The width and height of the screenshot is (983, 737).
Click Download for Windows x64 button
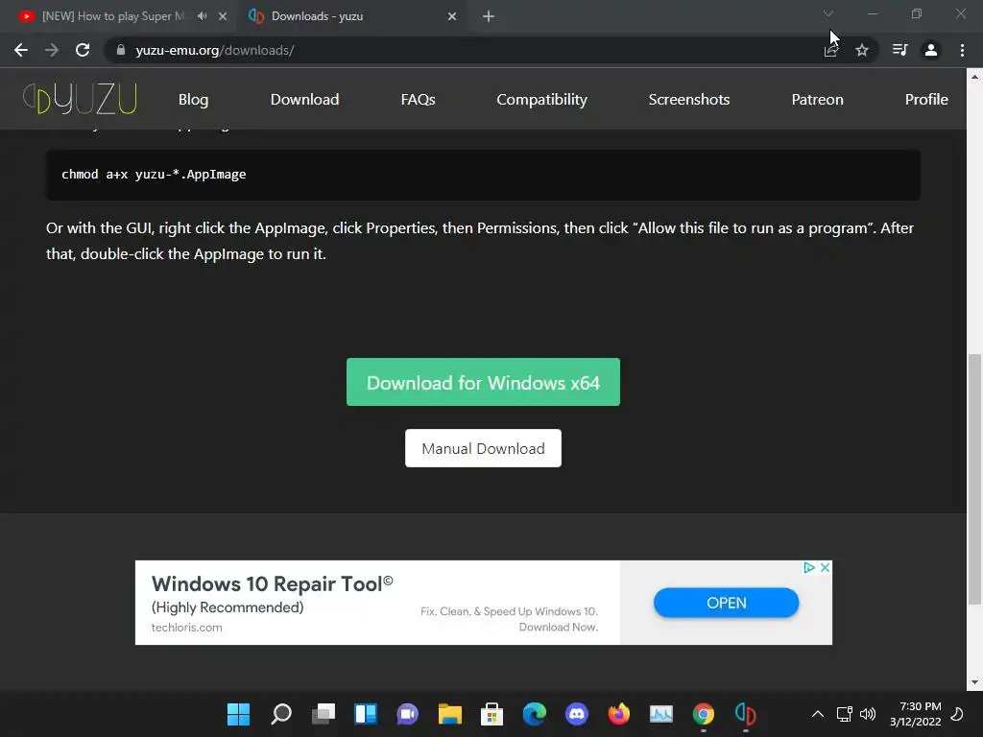484,382
